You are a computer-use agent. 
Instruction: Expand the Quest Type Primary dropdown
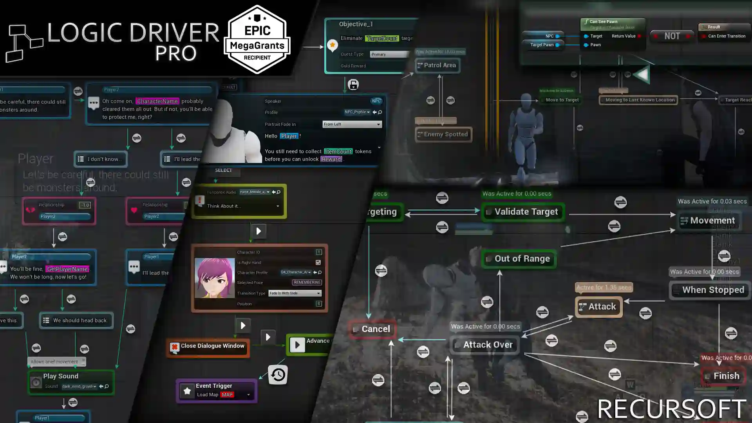coord(389,54)
